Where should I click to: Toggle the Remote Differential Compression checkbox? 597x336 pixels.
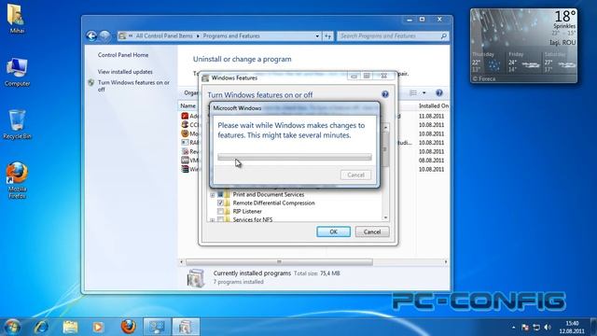(x=220, y=203)
